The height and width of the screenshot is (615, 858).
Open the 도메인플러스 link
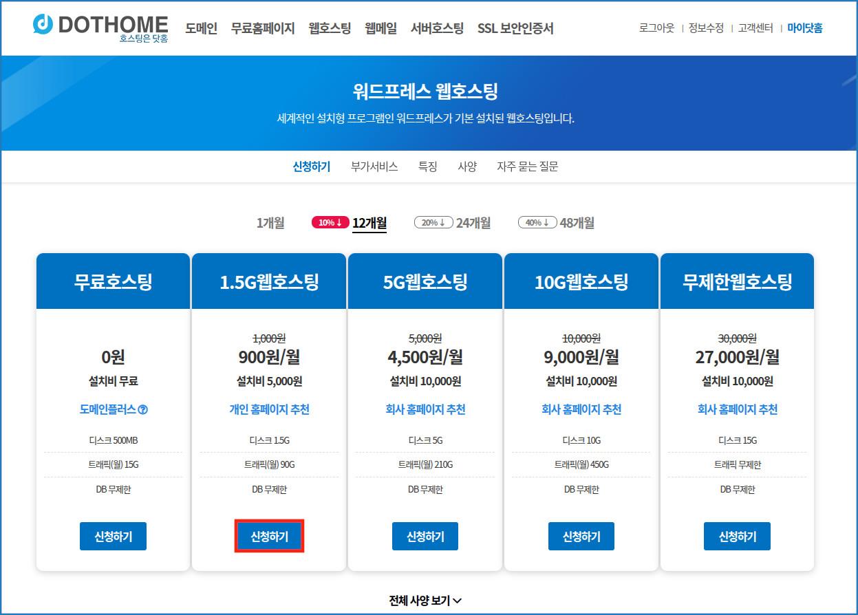108,409
